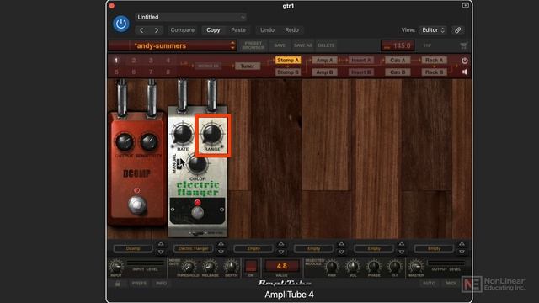Toggle the DComp pedal footswitch
Image resolution: width=539 pixels, height=303 pixels.
[137, 205]
